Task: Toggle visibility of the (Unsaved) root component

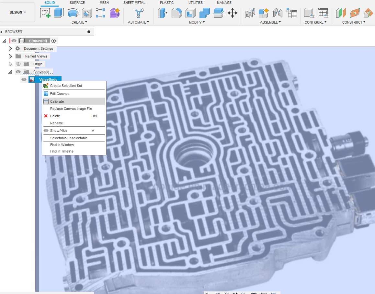Action: click(x=14, y=41)
